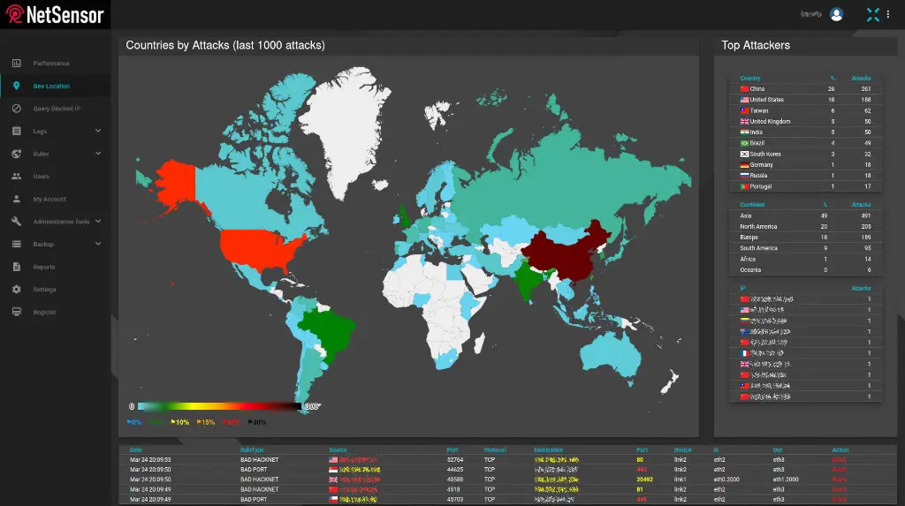Screen dimensions: 905x506
Task: Select the North America continent row
Action: tap(805, 227)
